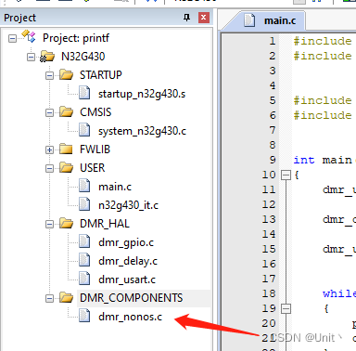Place cursor on the while keyword
Screen dimensions: 356x351
pyautogui.click(x=339, y=293)
